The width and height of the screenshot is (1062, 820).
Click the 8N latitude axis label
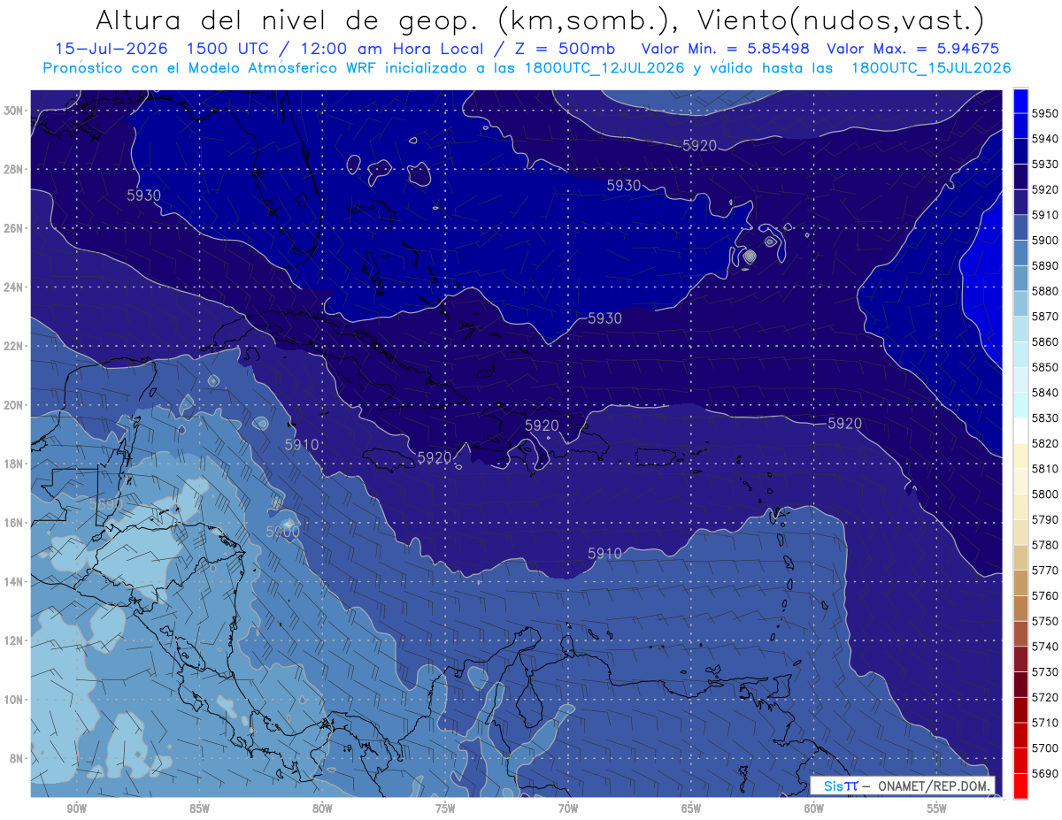coord(16,758)
